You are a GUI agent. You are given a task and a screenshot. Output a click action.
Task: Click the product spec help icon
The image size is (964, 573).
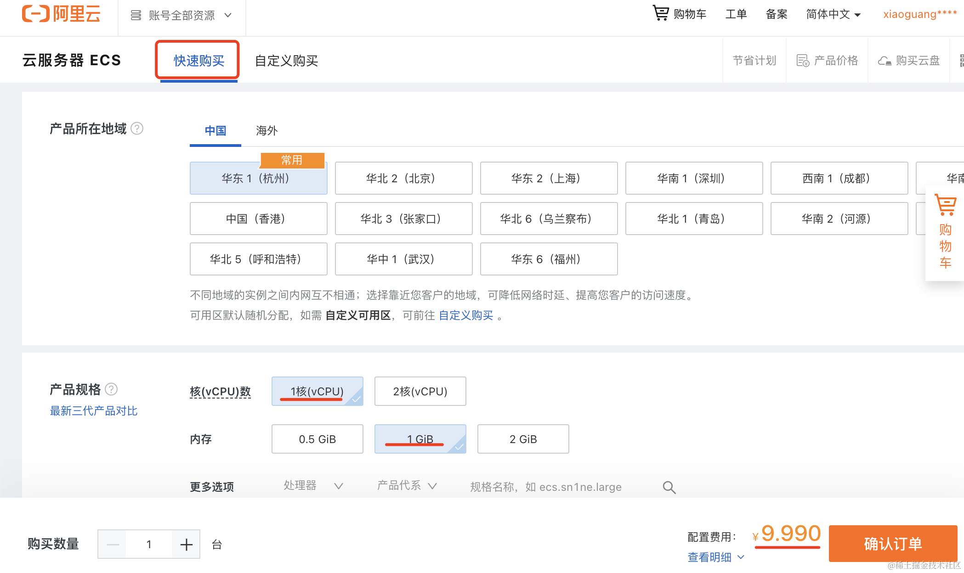(111, 389)
